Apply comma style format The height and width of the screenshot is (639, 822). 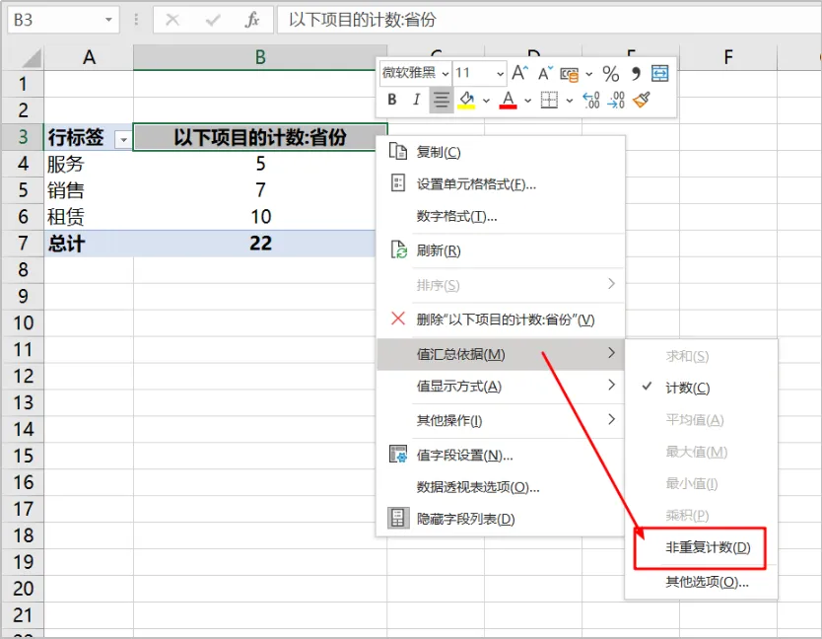tap(636, 74)
